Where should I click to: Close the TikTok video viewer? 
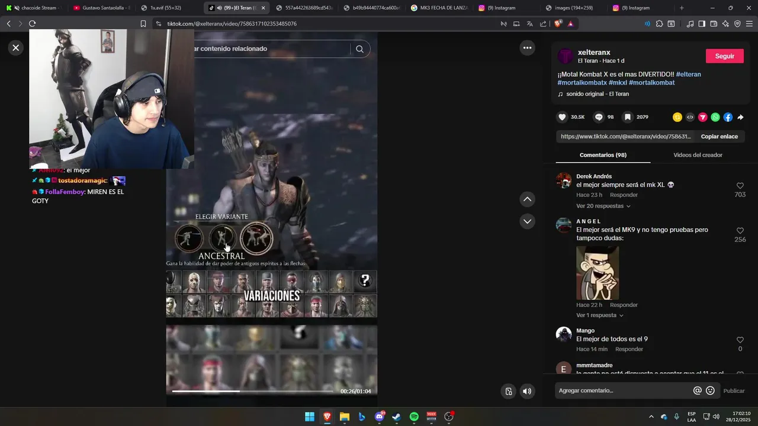click(x=16, y=48)
